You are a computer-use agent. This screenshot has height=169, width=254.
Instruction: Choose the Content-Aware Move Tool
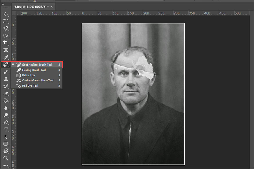tap(37, 80)
